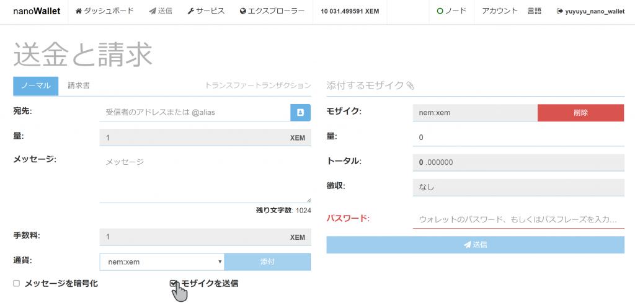
Task: Select the ノーマル tab
Action: click(x=35, y=86)
